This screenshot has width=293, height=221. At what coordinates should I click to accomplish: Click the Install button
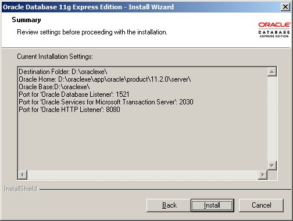pyautogui.click(x=212, y=205)
